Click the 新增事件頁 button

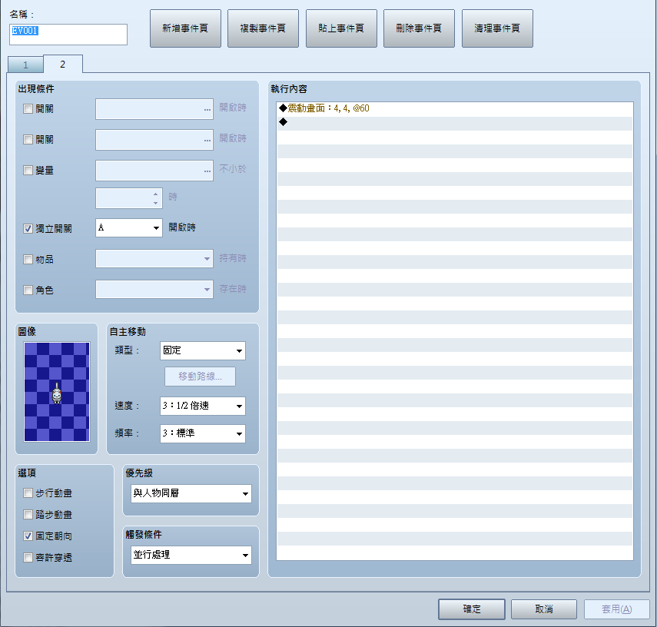click(185, 28)
